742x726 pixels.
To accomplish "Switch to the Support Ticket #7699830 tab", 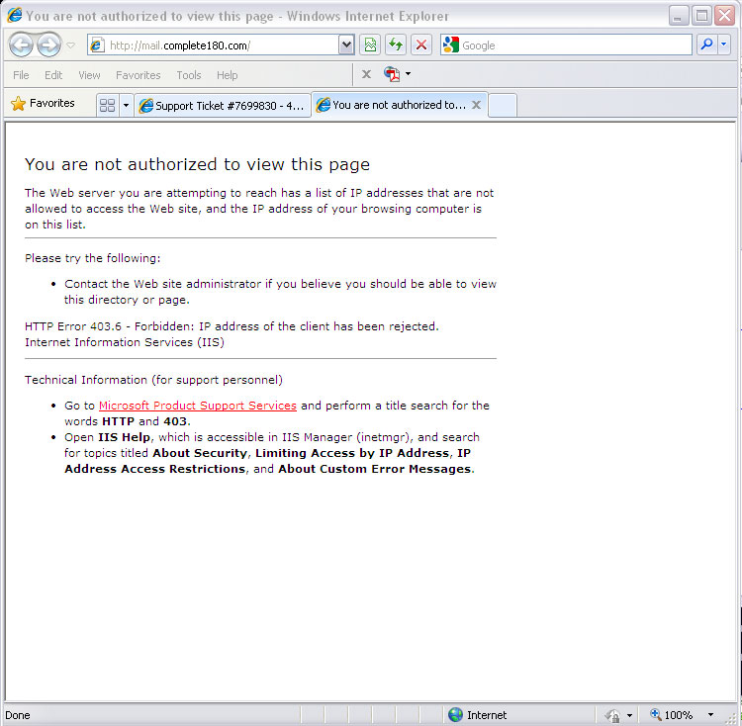I will (222, 106).
